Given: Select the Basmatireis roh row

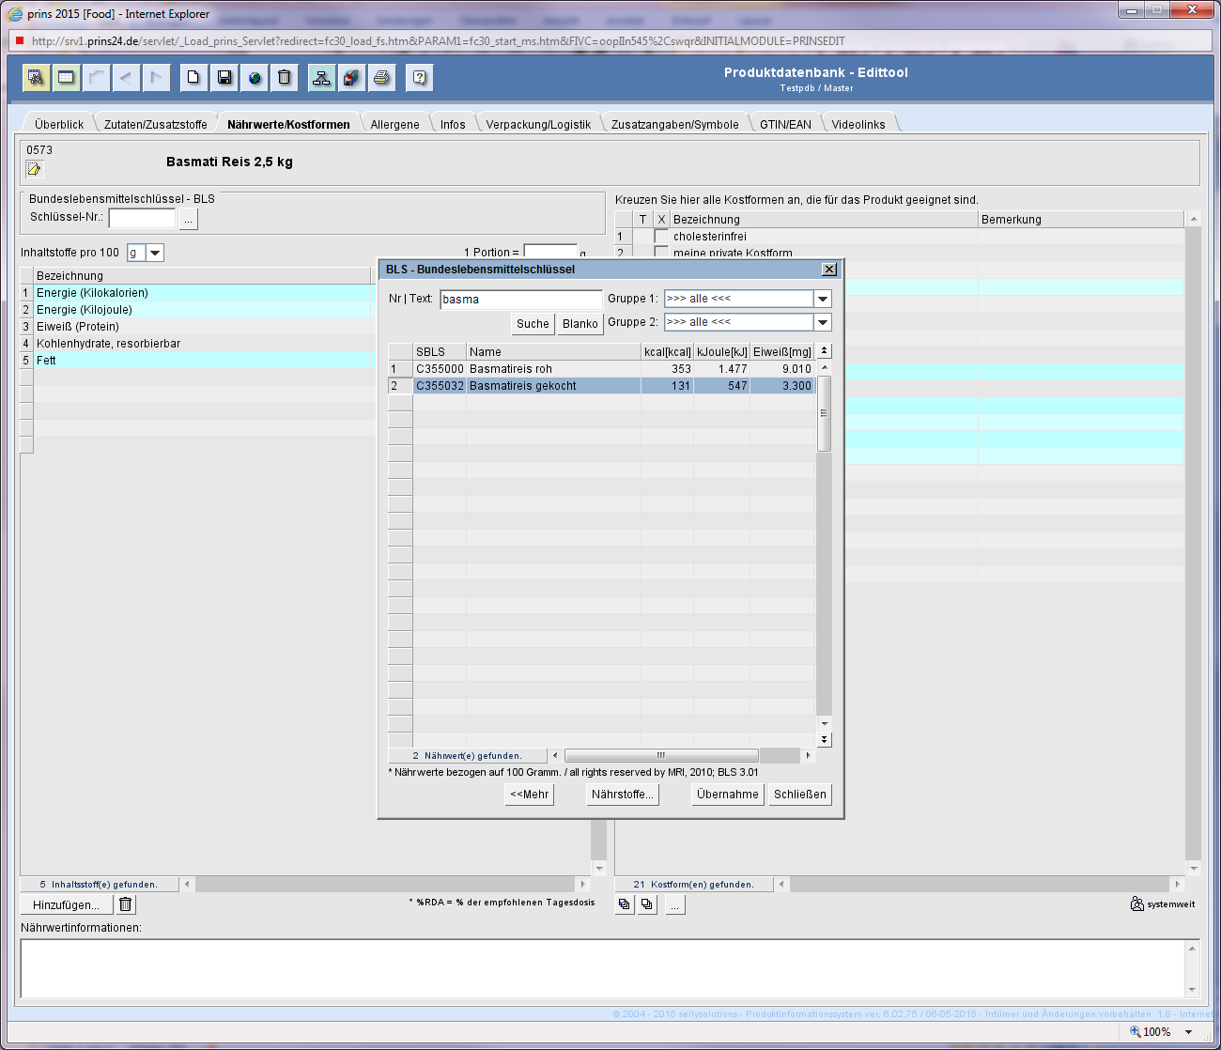Looking at the screenshot, I should coord(601,369).
